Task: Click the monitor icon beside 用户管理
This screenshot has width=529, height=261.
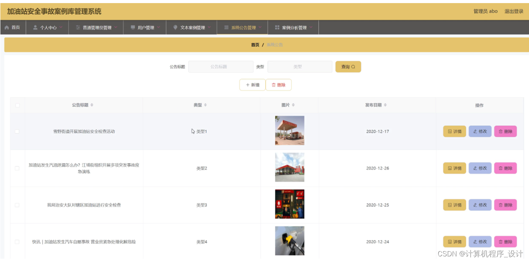Action: tap(133, 27)
